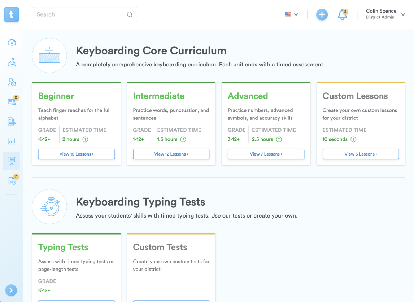Click 'Practice words, punctuation, and sentences' description
The width and height of the screenshot is (414, 302).
point(171,114)
